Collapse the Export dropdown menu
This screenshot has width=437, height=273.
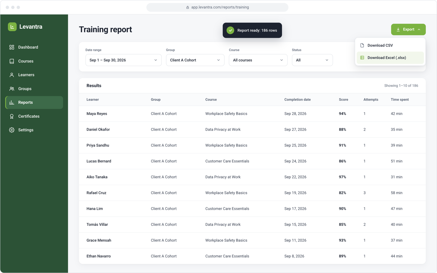coord(408,29)
